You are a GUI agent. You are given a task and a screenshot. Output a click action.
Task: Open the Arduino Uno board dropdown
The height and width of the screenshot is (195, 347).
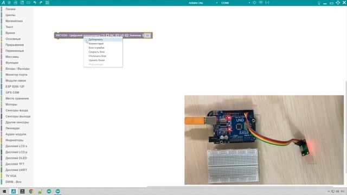tap(203, 3)
